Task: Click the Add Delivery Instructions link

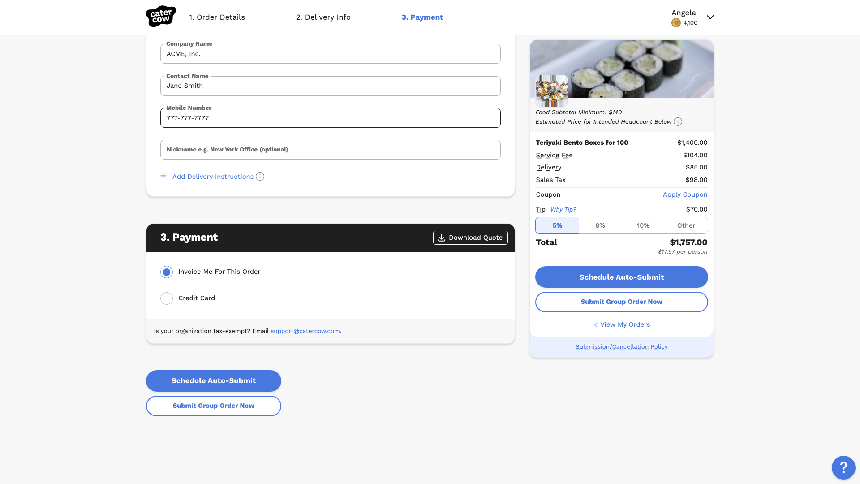Action: click(213, 177)
